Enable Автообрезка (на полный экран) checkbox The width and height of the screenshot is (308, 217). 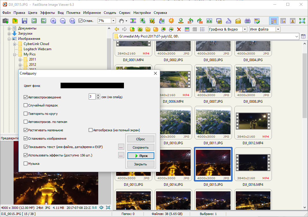point(90,130)
